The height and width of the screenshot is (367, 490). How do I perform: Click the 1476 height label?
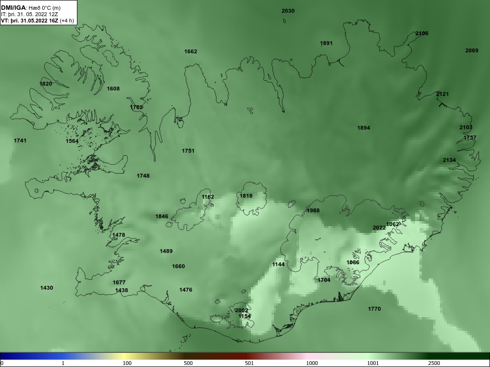pyautogui.click(x=186, y=290)
